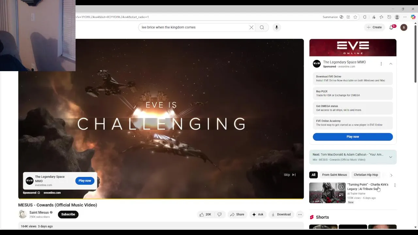Open YouTube notifications bell
Viewport: 418px width, 235px height.
pyautogui.click(x=392, y=27)
